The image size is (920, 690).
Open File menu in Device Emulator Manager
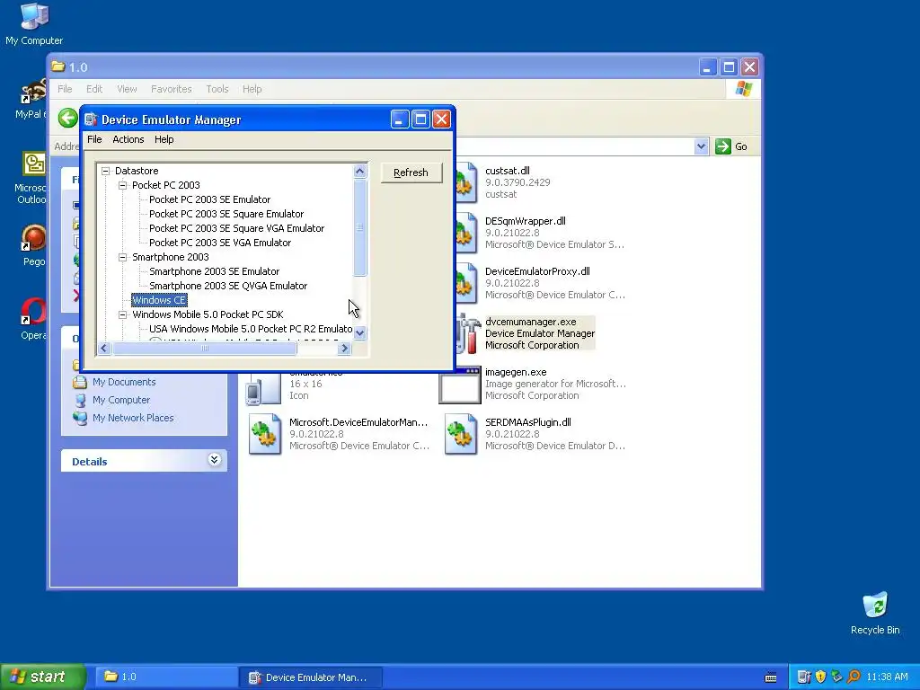(x=94, y=139)
